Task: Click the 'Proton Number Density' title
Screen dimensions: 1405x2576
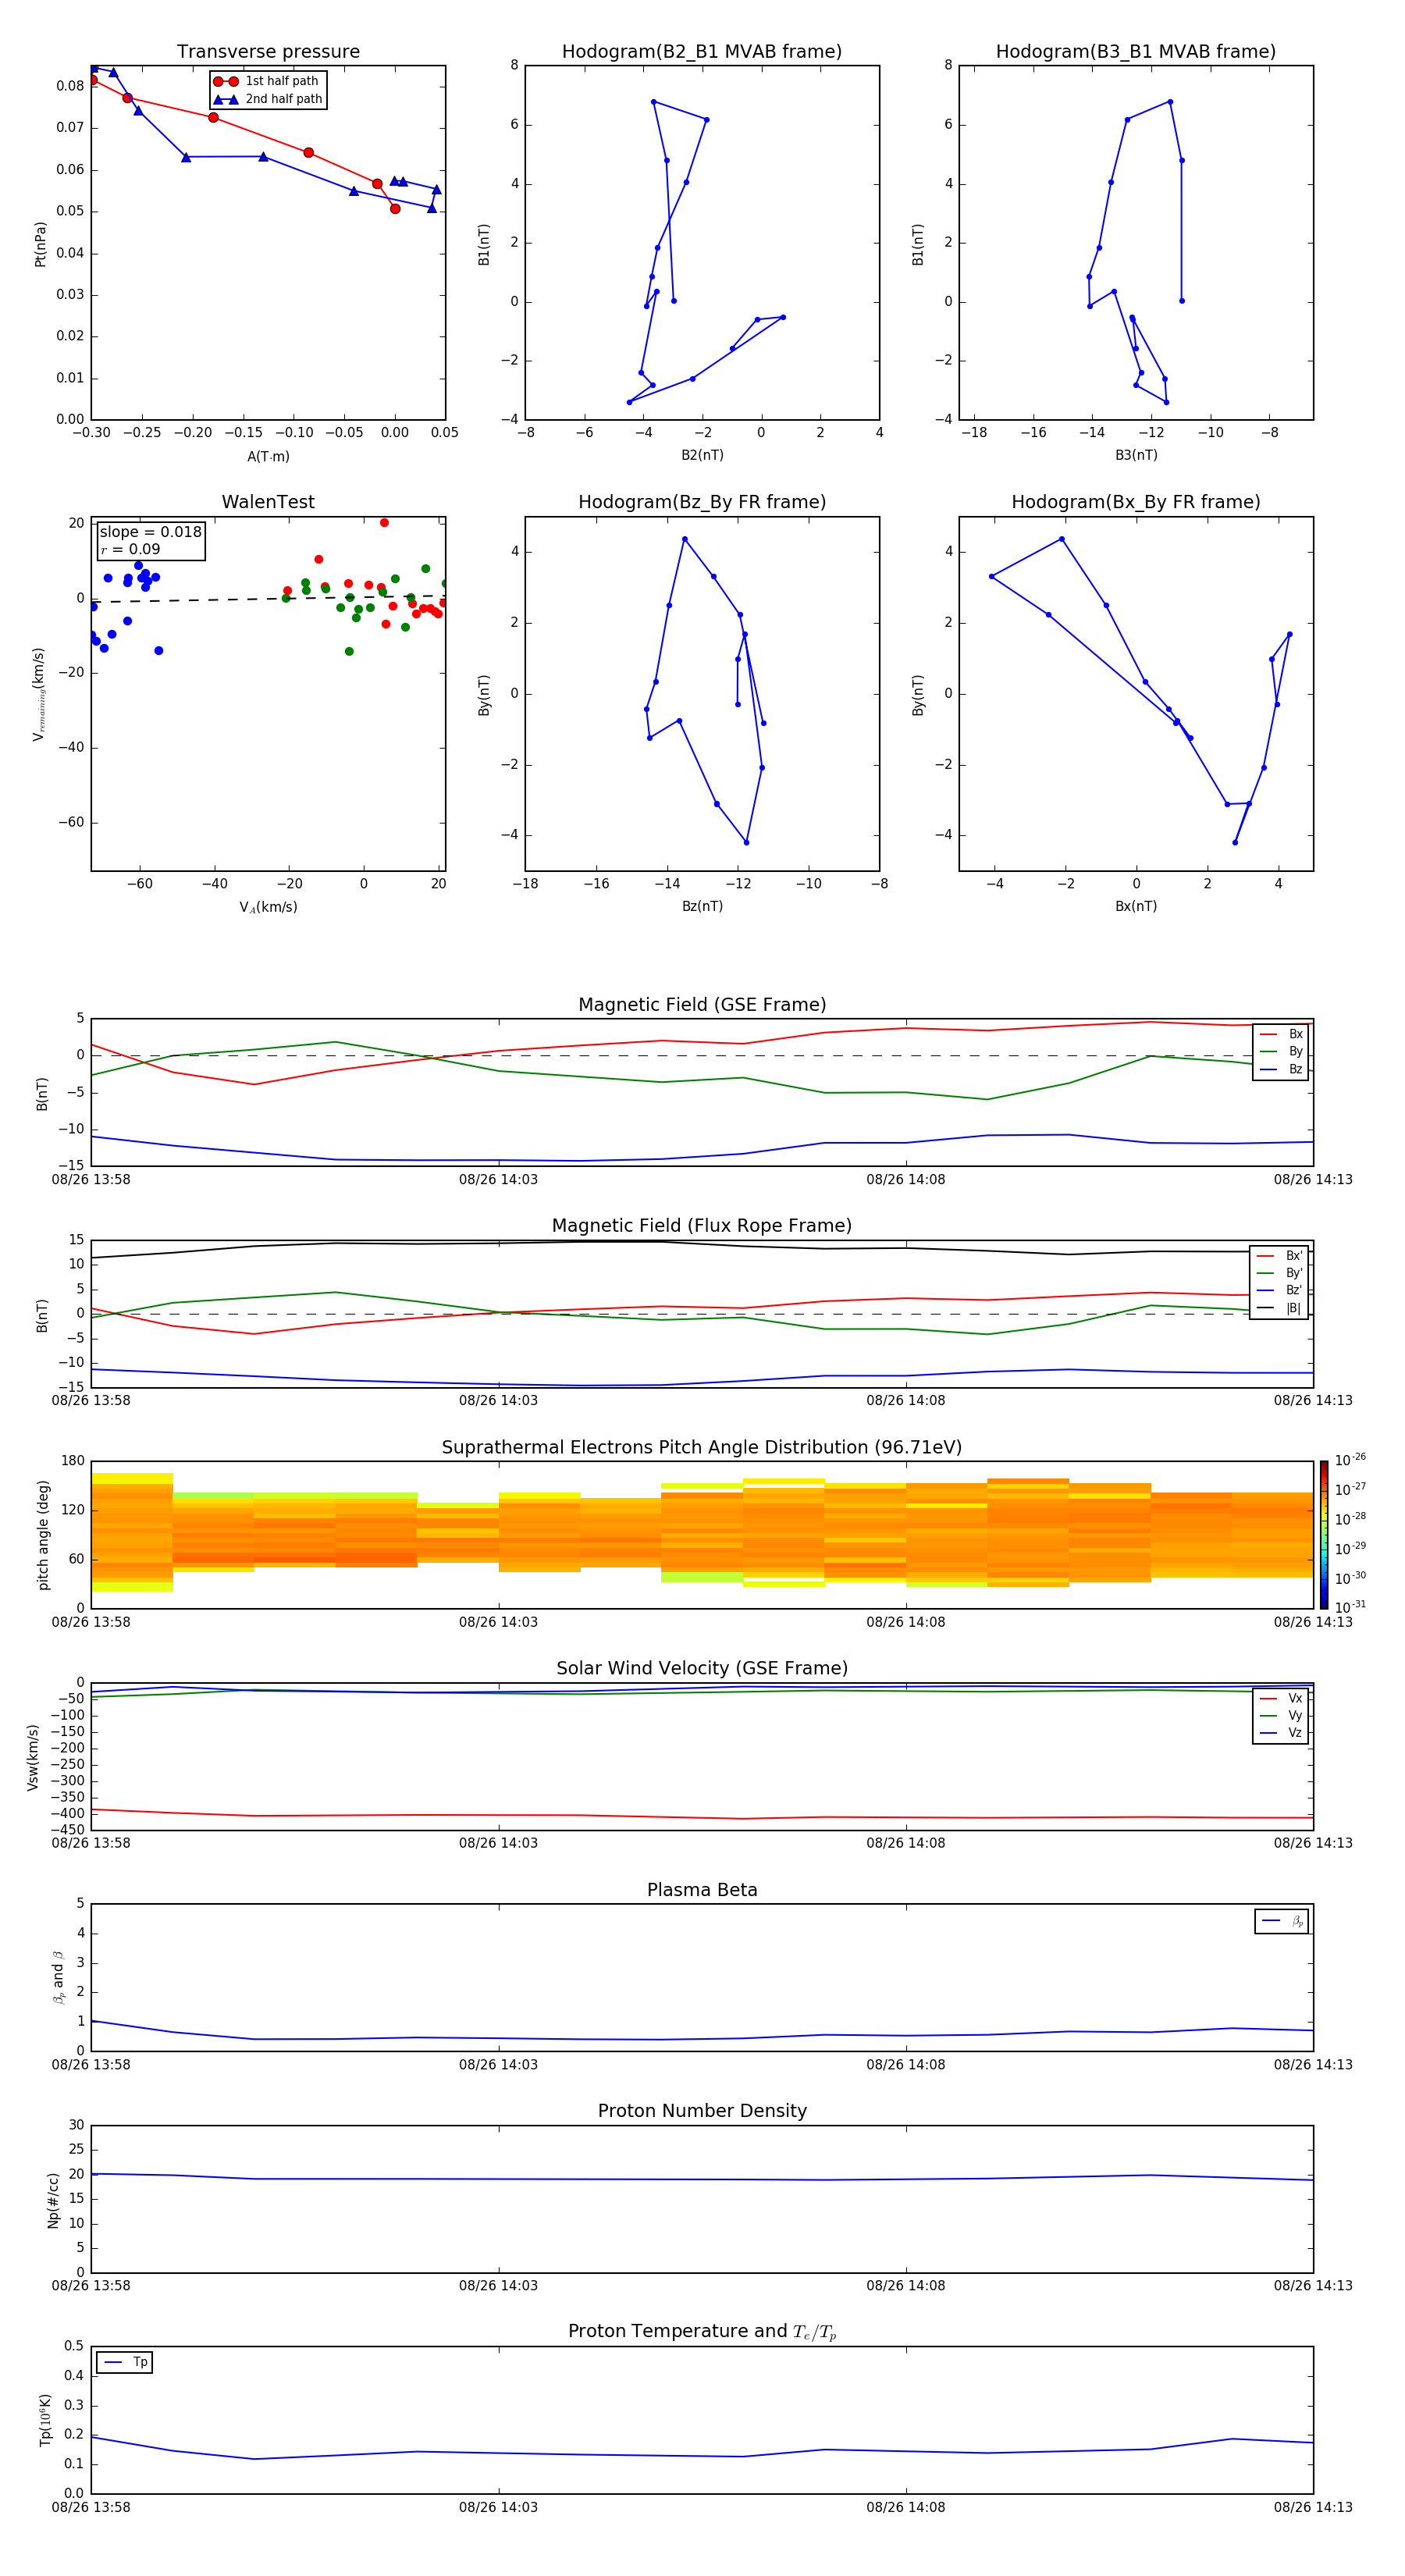Action: coord(702,2111)
